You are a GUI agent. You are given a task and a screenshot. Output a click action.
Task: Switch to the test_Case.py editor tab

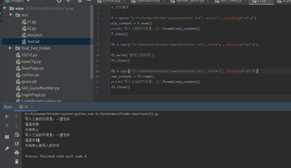[x=231, y=1]
